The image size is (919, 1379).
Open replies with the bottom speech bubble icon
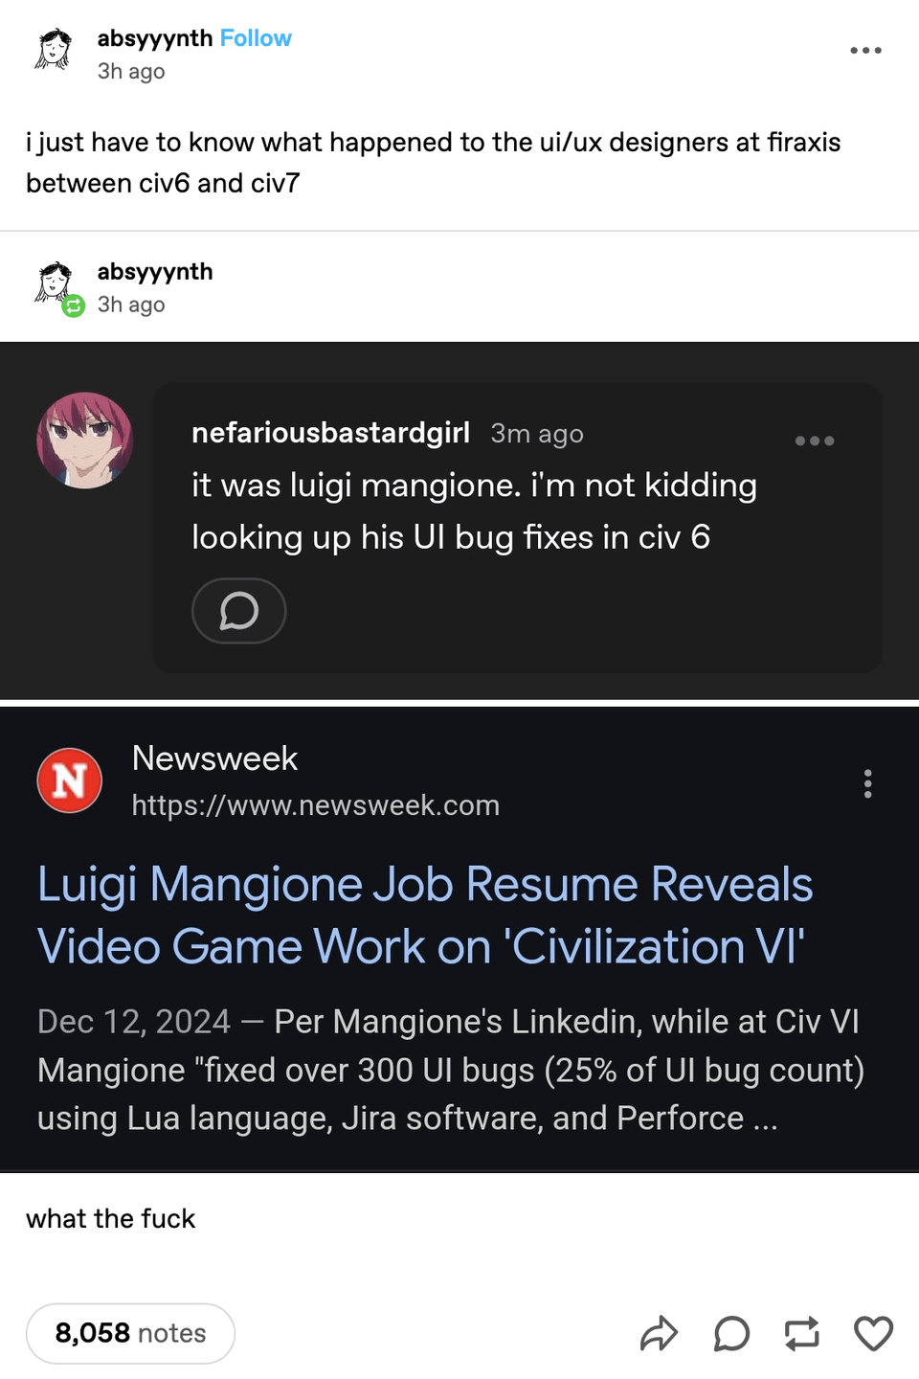point(731,1333)
